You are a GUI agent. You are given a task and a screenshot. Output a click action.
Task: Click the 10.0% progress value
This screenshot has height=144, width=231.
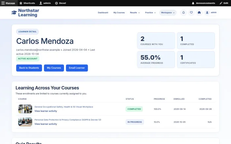(x=157, y=122)
